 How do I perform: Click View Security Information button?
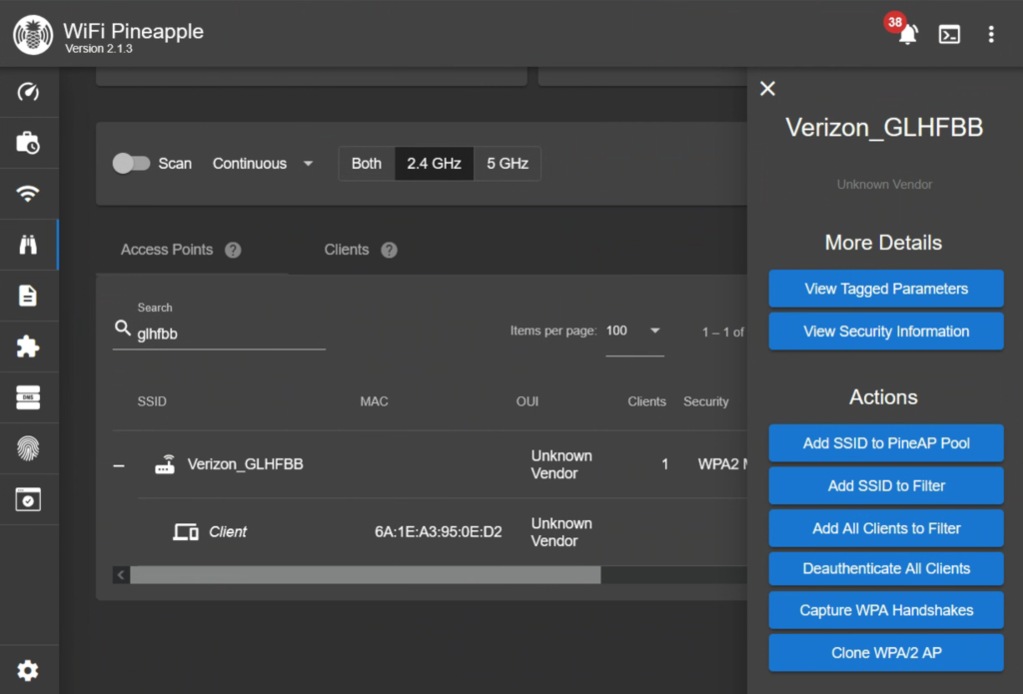pos(886,332)
